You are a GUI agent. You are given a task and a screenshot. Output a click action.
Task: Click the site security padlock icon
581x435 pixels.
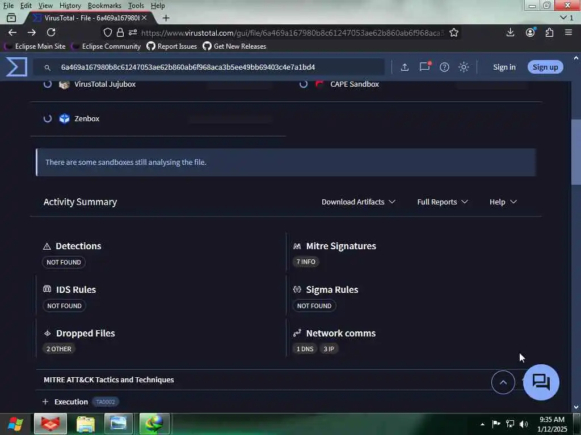120,32
